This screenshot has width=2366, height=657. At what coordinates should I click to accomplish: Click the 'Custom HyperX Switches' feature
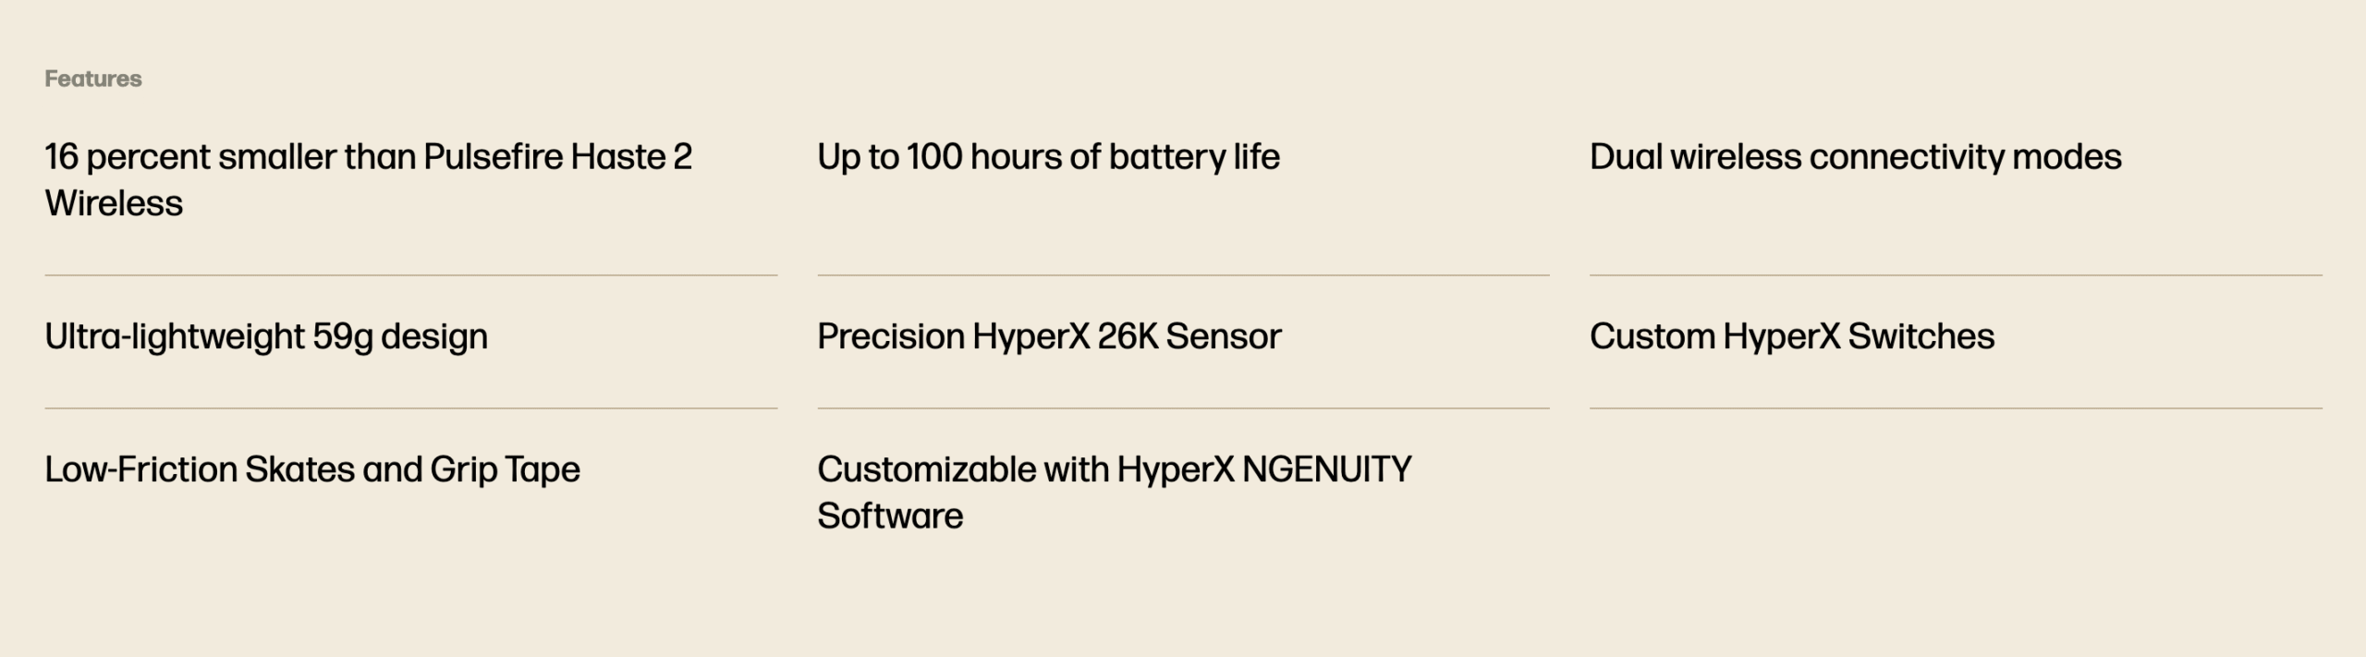[1791, 336]
